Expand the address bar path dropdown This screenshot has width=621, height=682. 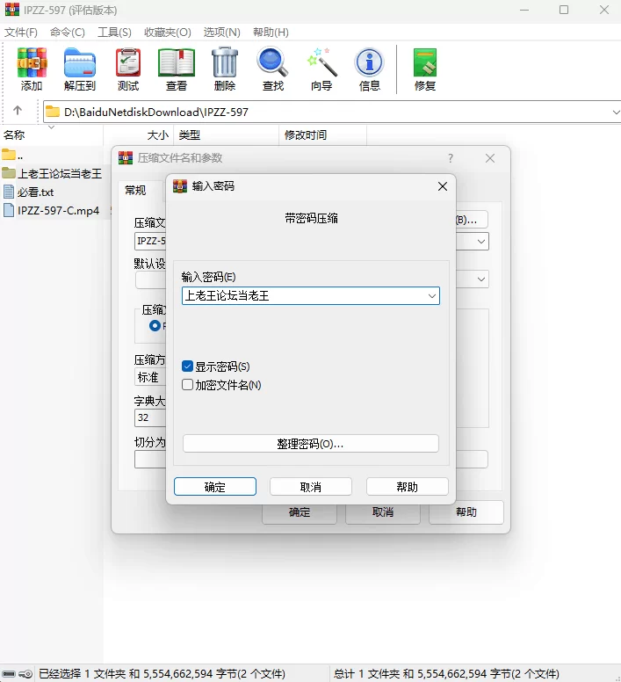coord(614,112)
